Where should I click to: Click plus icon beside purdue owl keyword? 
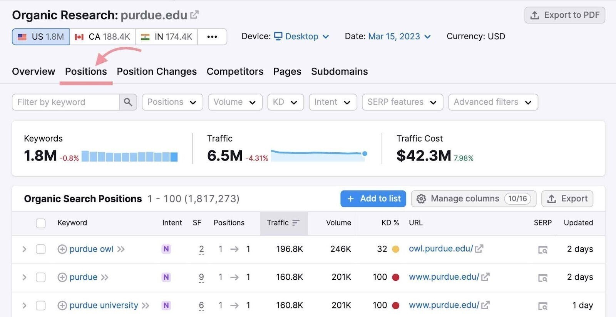click(62, 249)
